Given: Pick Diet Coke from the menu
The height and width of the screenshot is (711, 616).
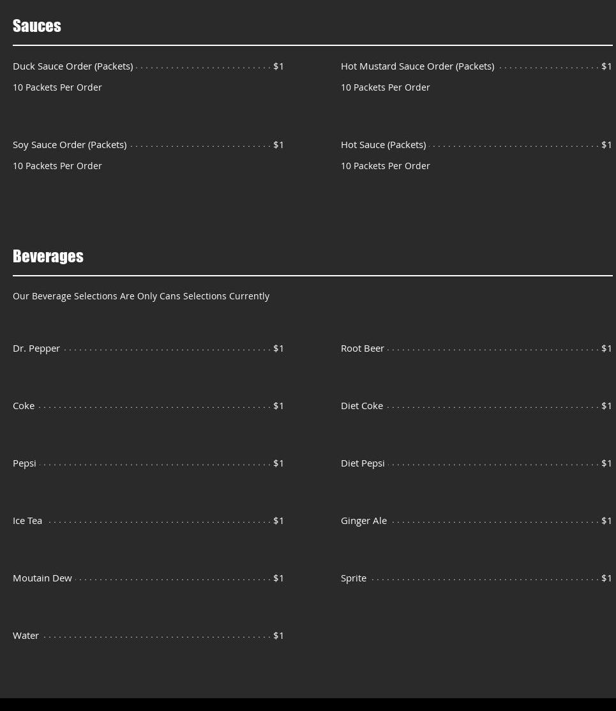Looking at the screenshot, I should point(362,406).
